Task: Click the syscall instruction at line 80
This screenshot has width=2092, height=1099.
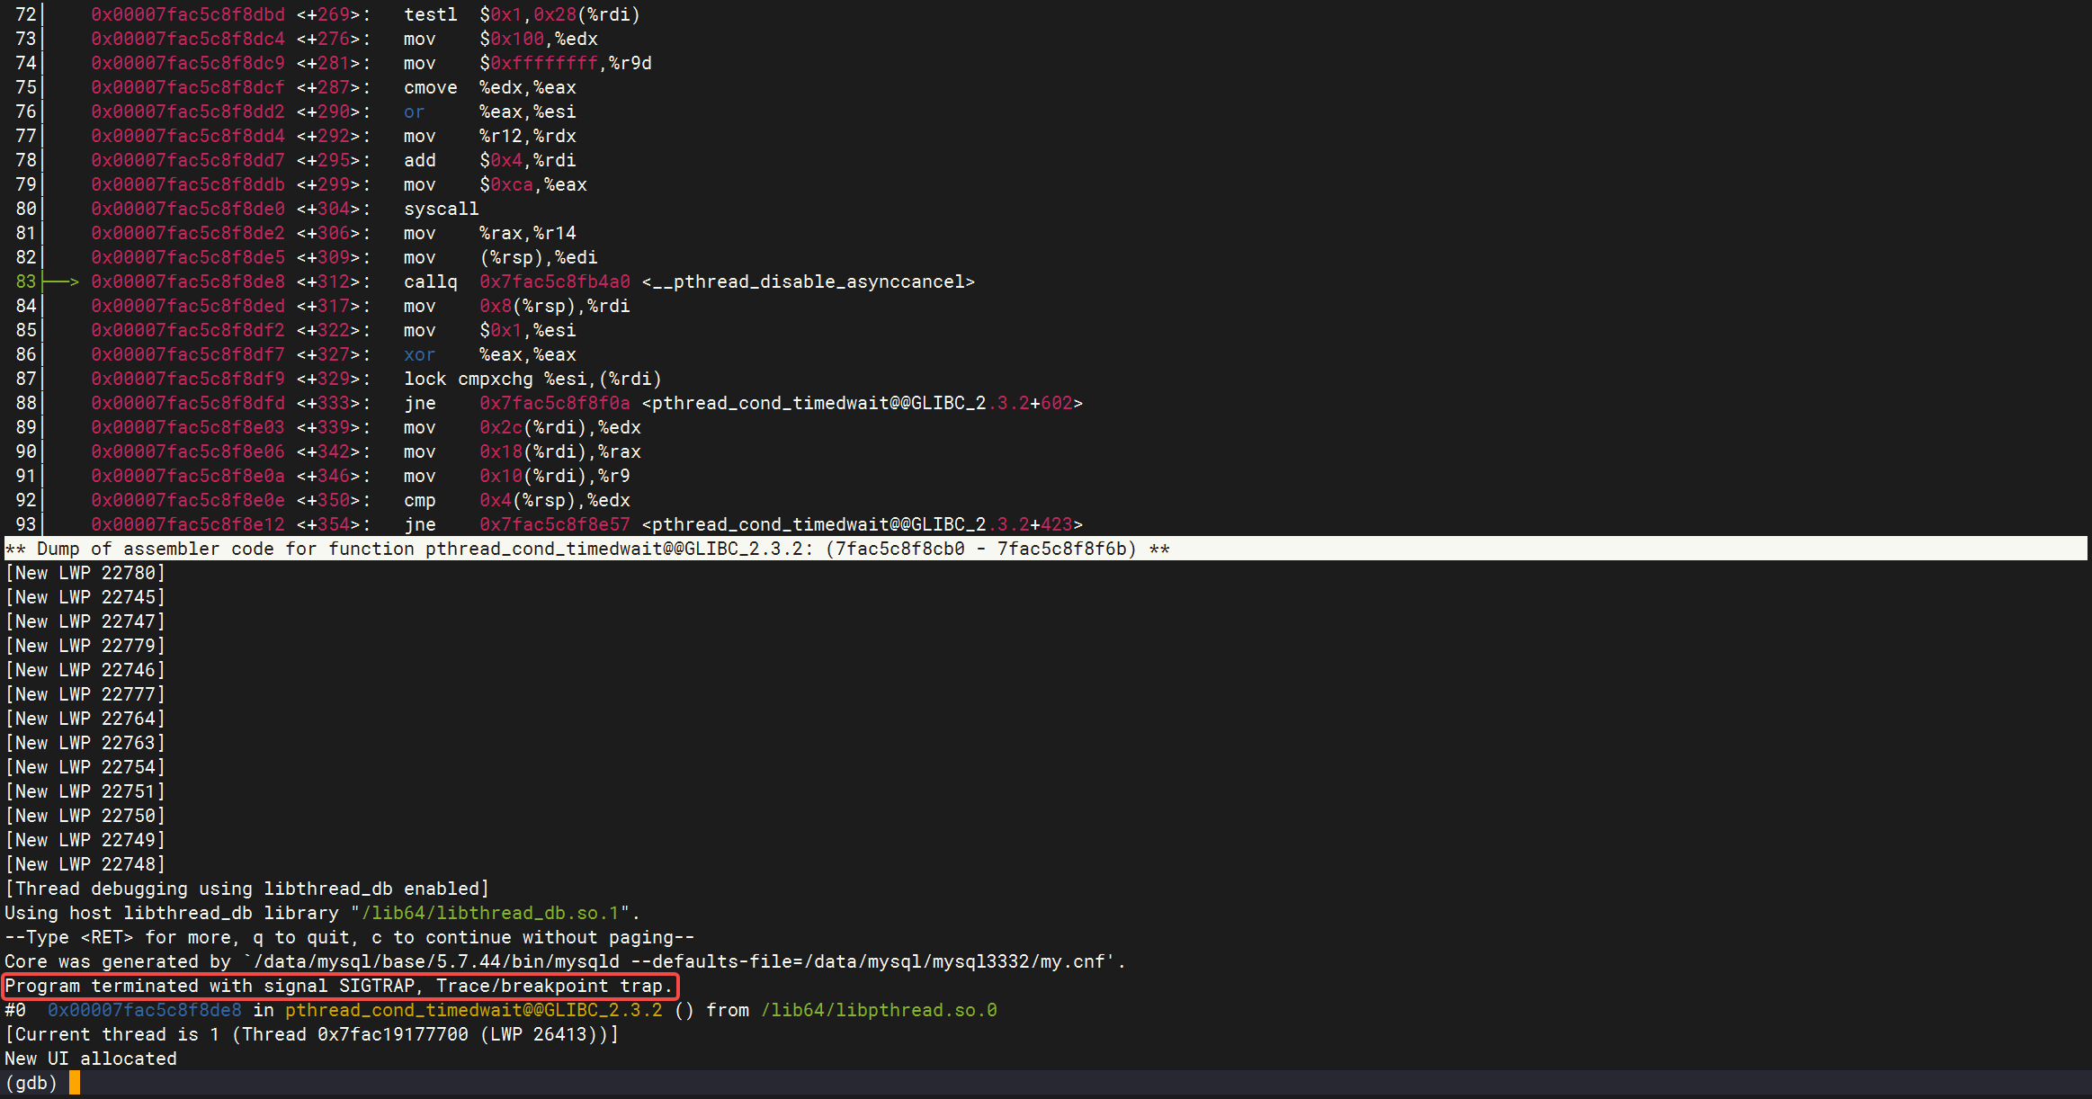Action: 441,210
